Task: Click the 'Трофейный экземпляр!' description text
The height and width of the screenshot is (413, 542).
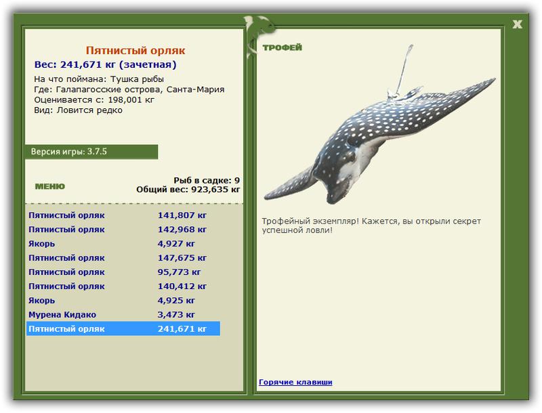Action: pyautogui.click(x=371, y=225)
